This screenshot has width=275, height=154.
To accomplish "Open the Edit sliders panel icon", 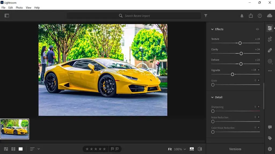I will (x=270, y=28).
